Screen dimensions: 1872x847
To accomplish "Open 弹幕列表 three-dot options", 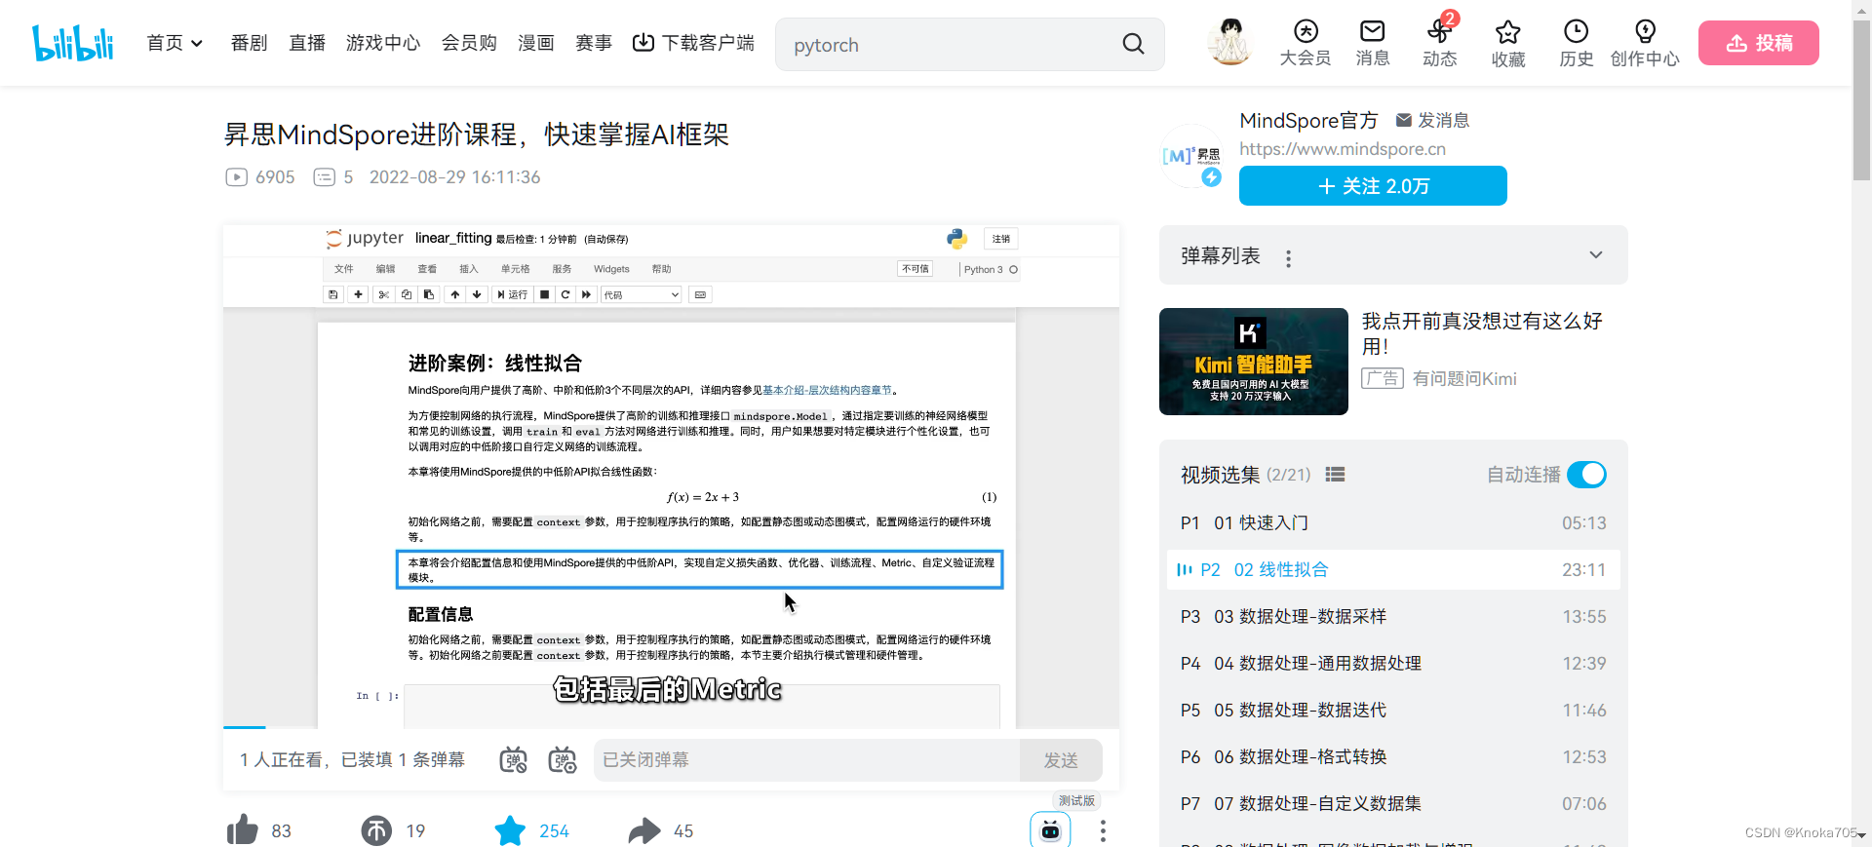I will [1288, 258].
